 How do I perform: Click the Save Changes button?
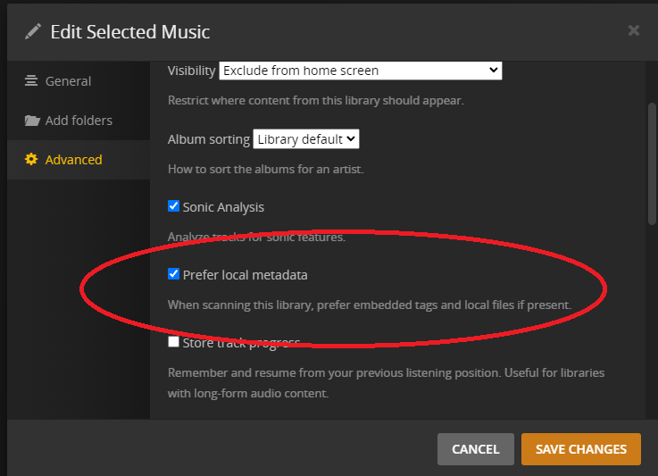point(580,449)
